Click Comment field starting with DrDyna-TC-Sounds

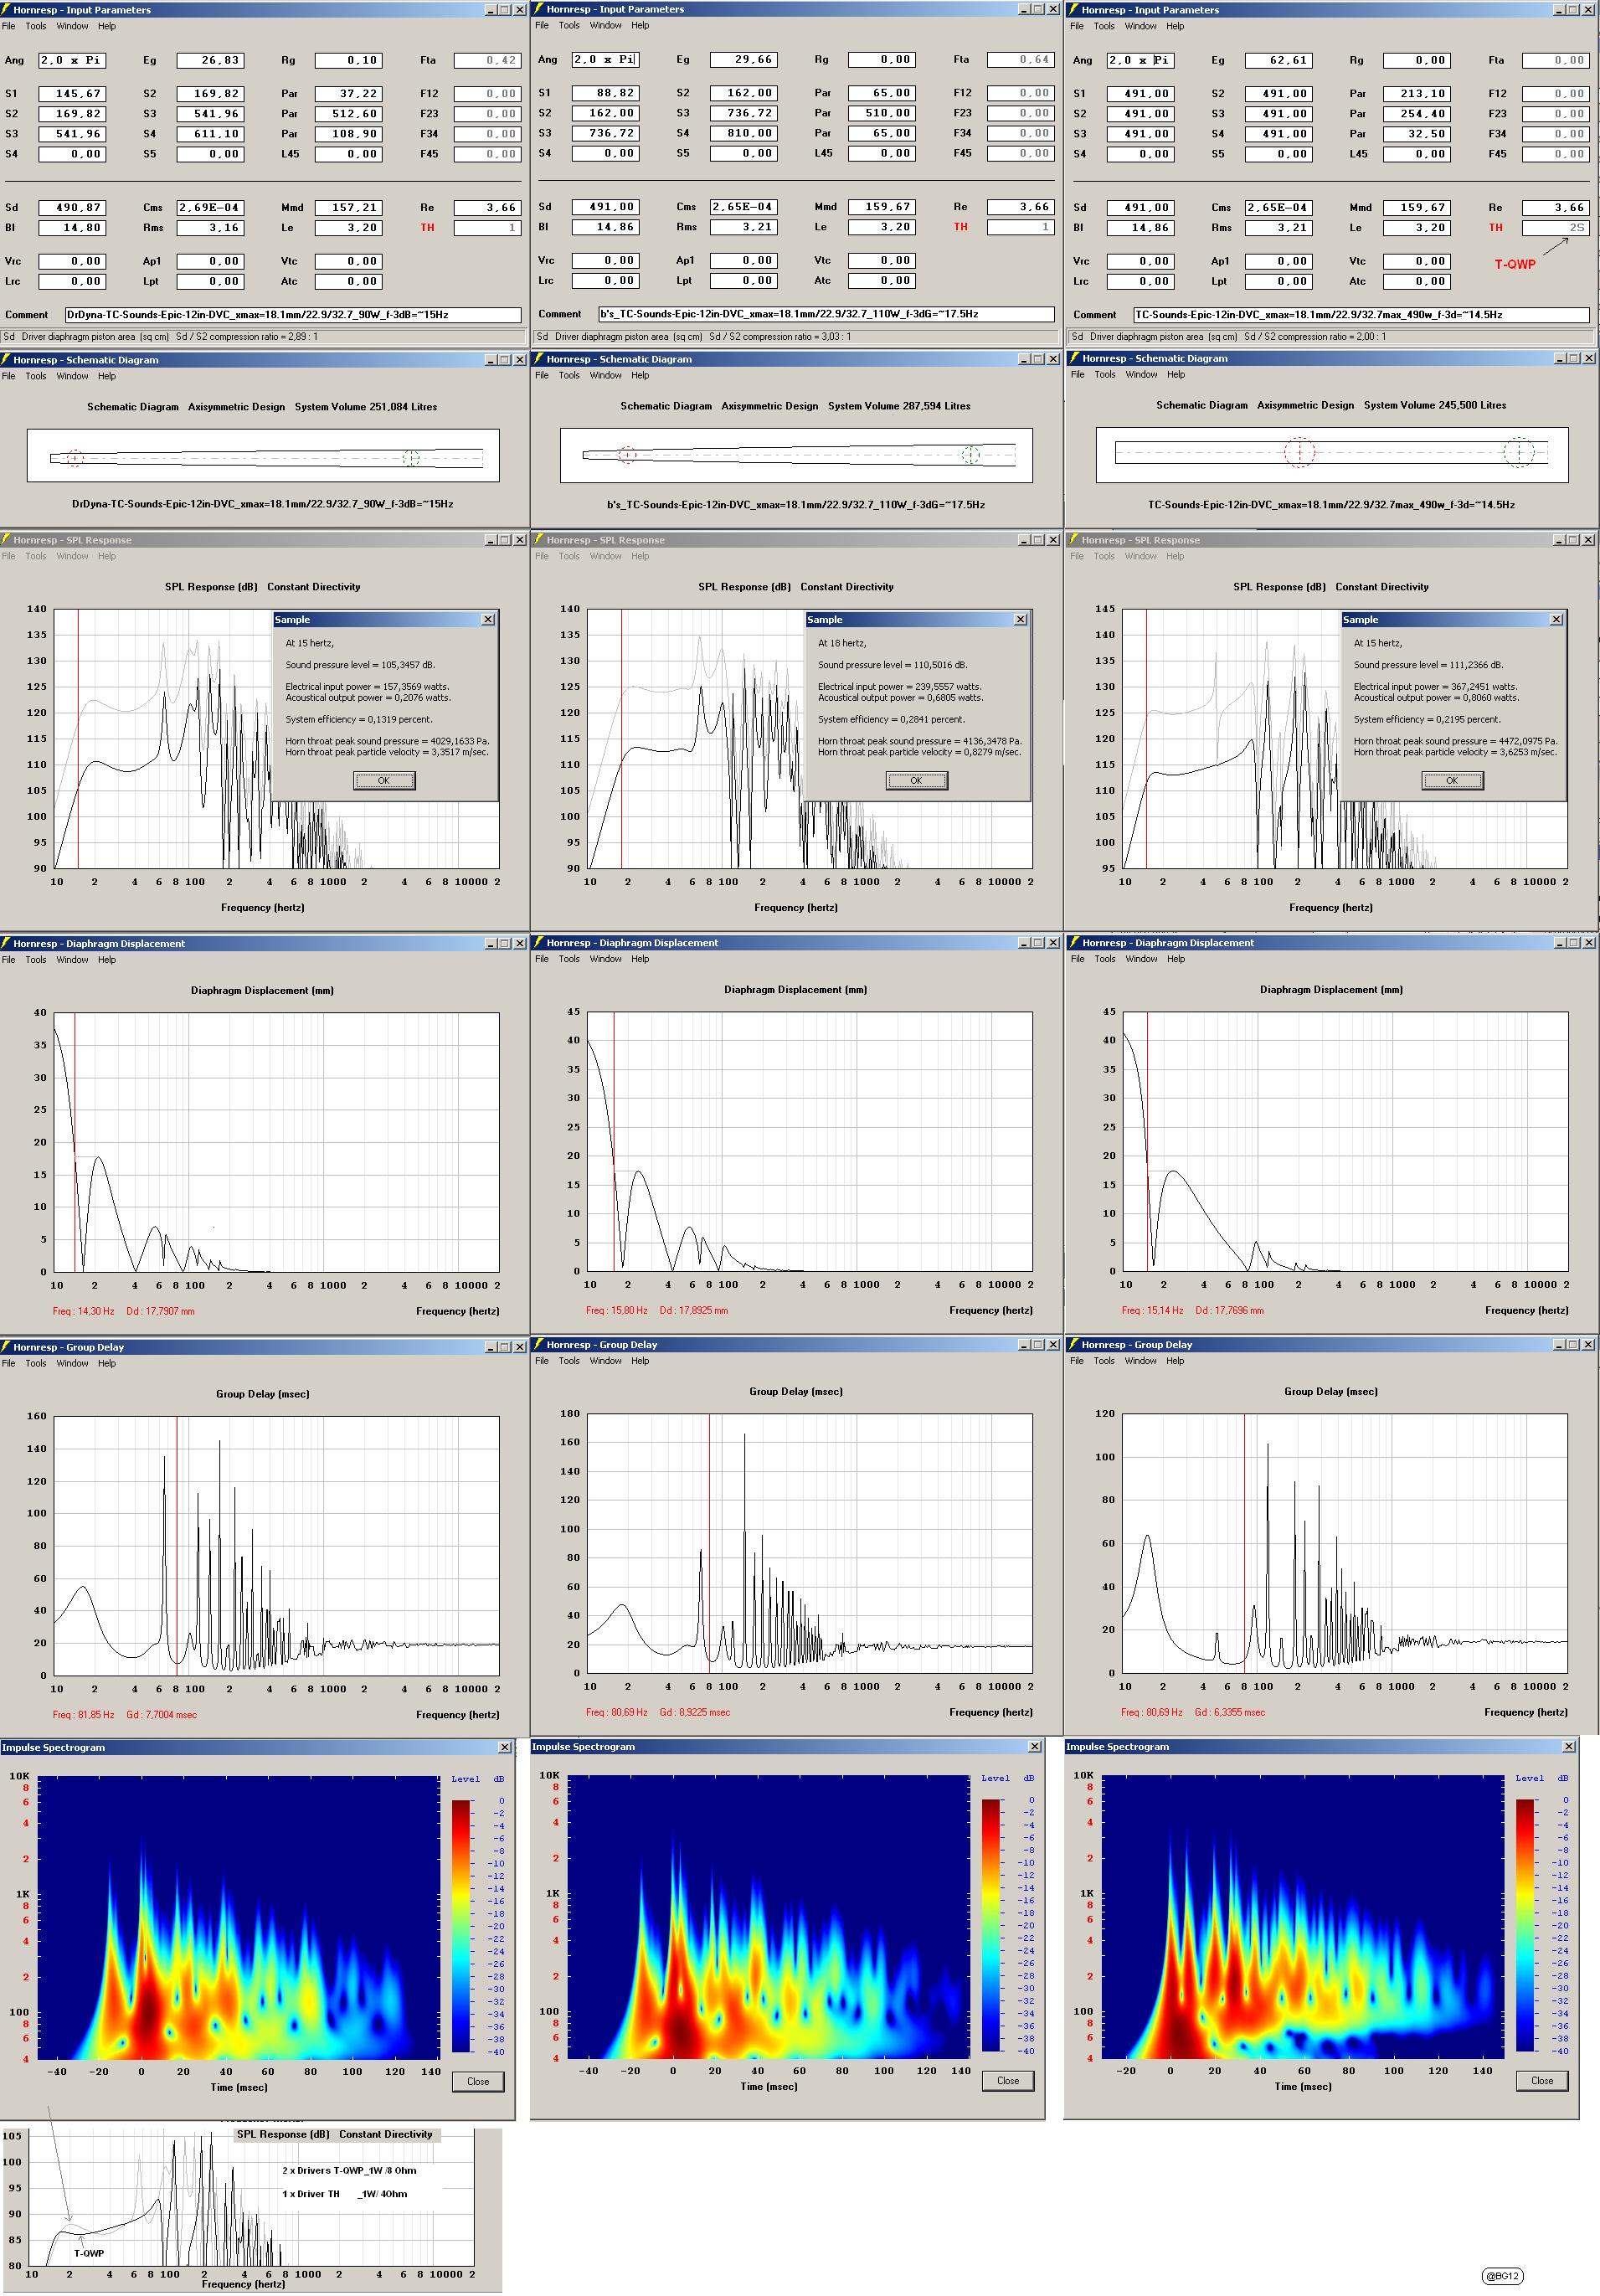pyautogui.click(x=293, y=315)
